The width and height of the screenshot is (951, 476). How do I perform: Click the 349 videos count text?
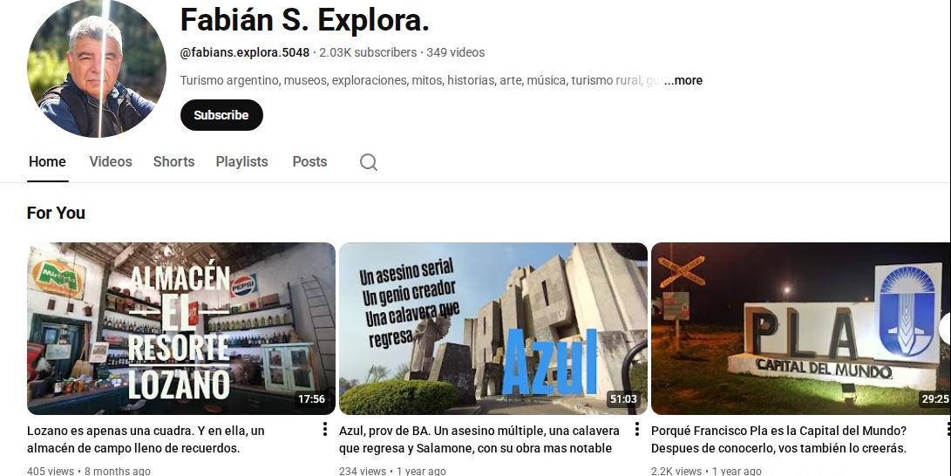click(456, 53)
